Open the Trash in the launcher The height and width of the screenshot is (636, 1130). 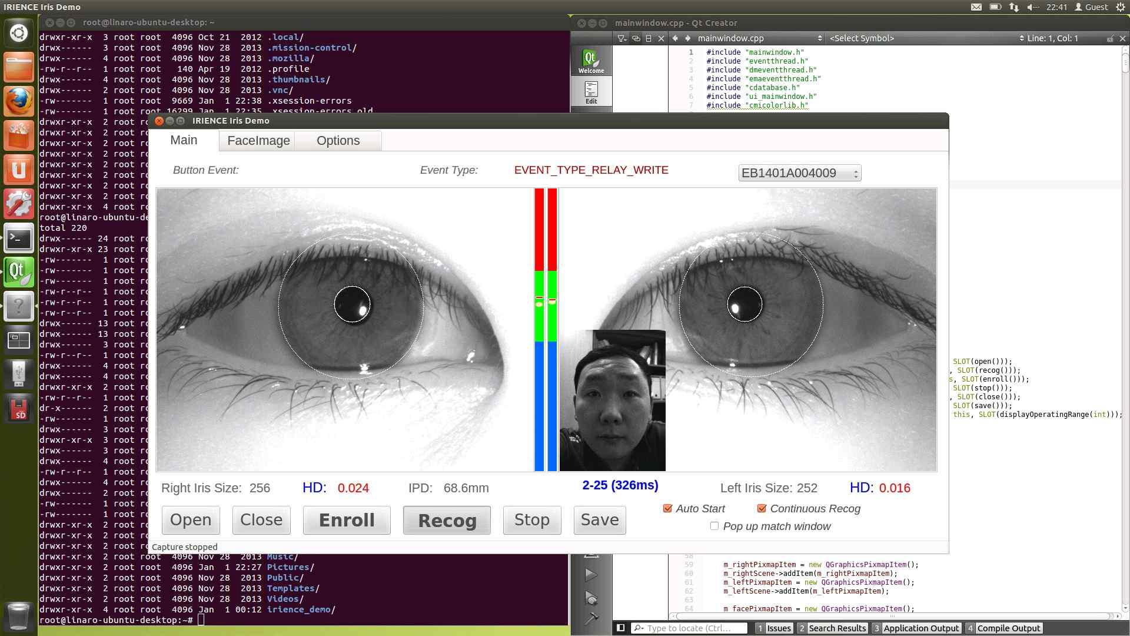(x=19, y=616)
